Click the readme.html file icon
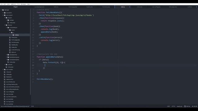The height and width of the screenshot is (111, 198). [x=5, y=80]
